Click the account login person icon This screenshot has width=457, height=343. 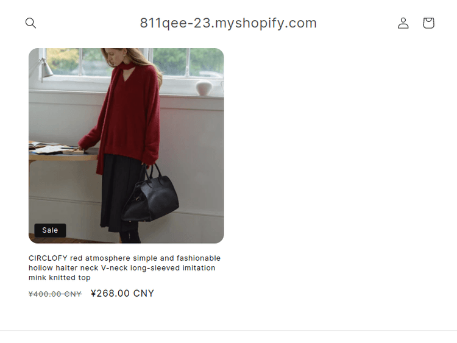[403, 23]
